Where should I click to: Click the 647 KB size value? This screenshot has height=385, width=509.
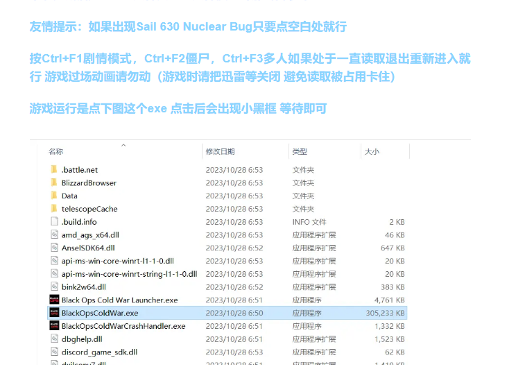(392, 248)
